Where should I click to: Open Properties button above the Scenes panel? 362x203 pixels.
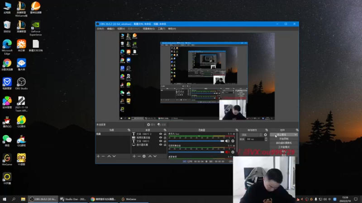coord(151,125)
